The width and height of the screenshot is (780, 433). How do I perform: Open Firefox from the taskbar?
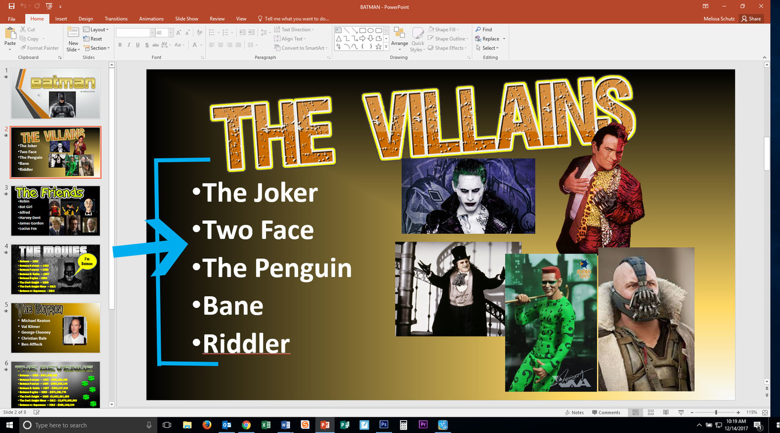[206, 425]
